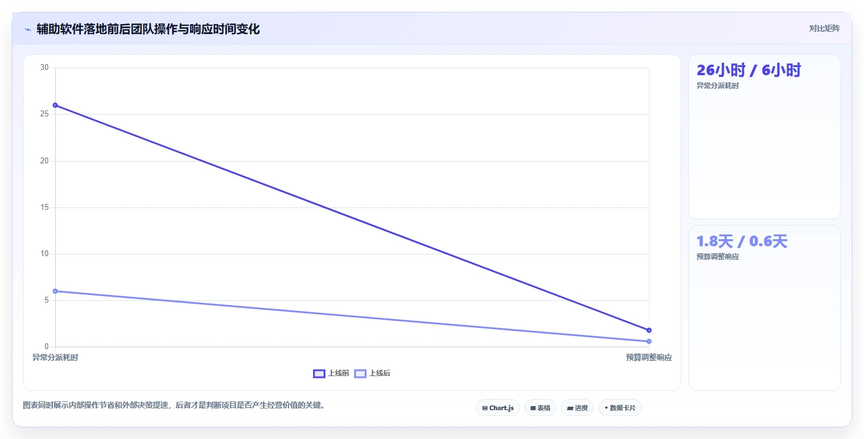Select the 进度 tag chip
This screenshot has height=439, width=864.
[577, 408]
